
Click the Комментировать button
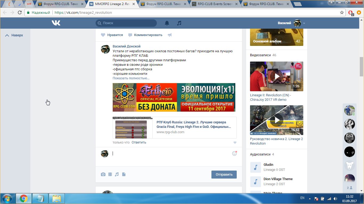click(x=145, y=35)
